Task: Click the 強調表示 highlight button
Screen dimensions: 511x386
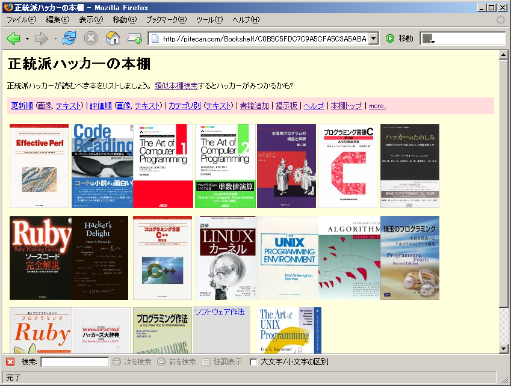Action: [x=222, y=362]
